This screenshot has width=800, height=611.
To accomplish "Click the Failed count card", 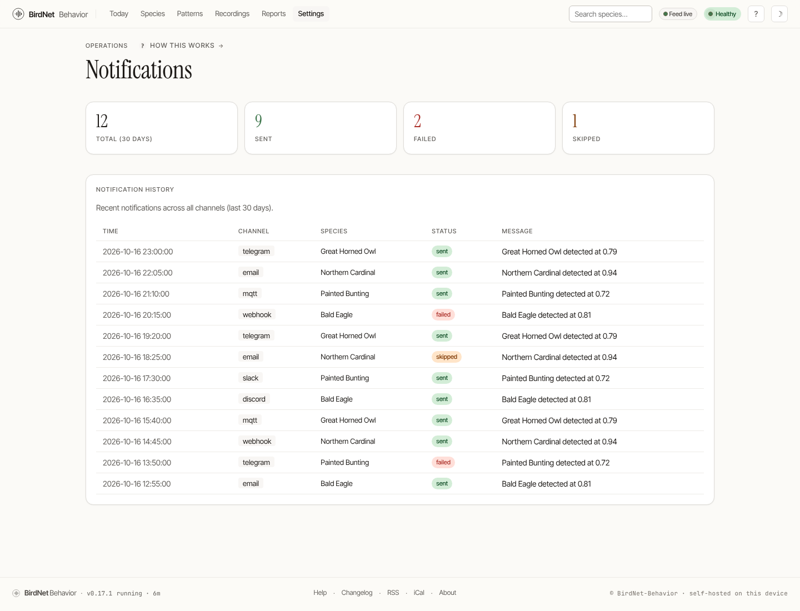I will pyautogui.click(x=479, y=128).
